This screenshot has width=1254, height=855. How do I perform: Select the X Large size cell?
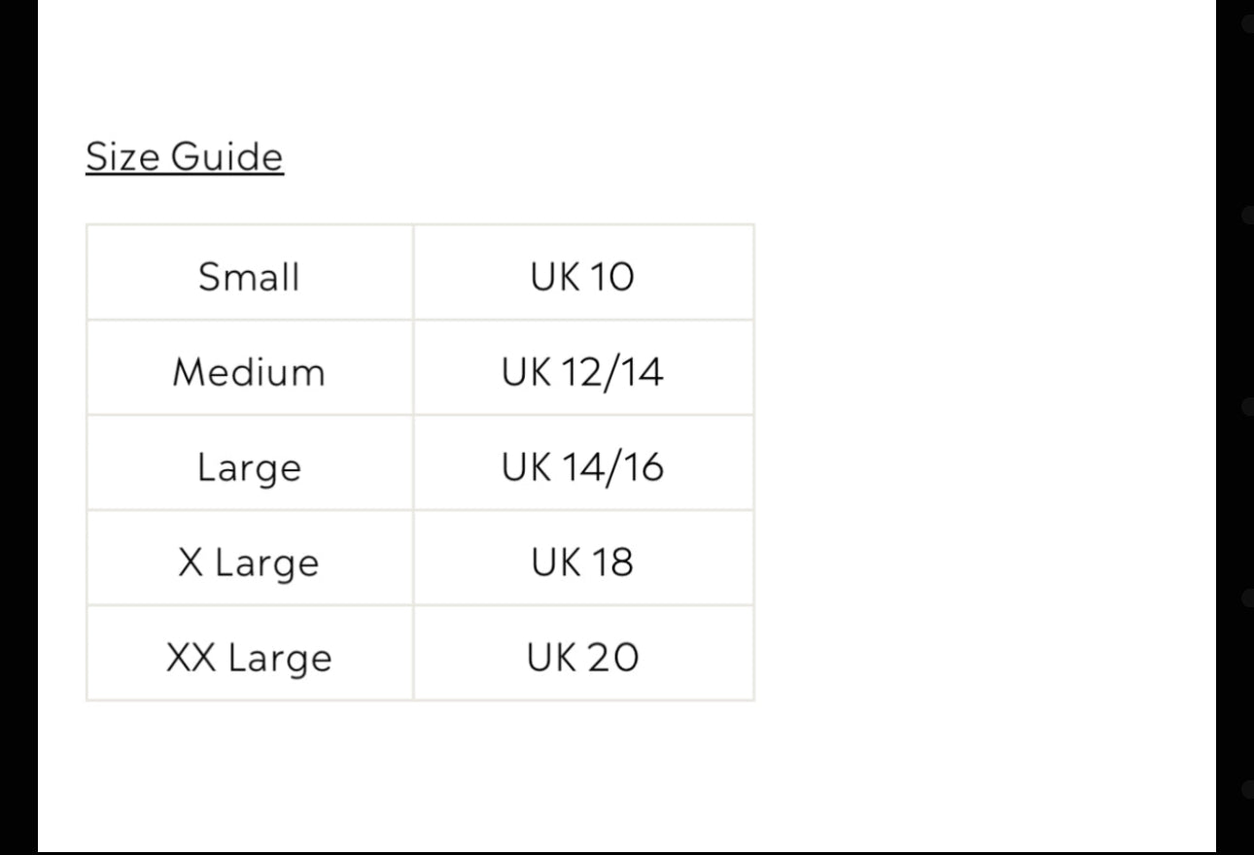pos(250,558)
